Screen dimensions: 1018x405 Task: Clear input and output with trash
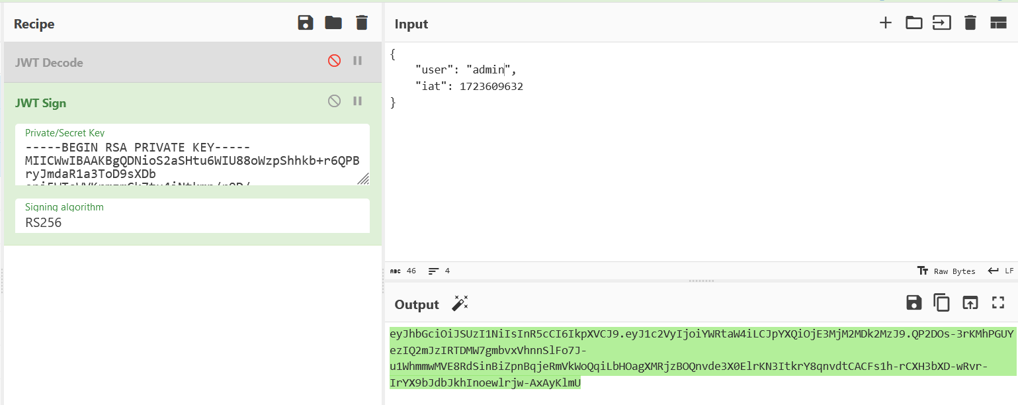coord(970,23)
